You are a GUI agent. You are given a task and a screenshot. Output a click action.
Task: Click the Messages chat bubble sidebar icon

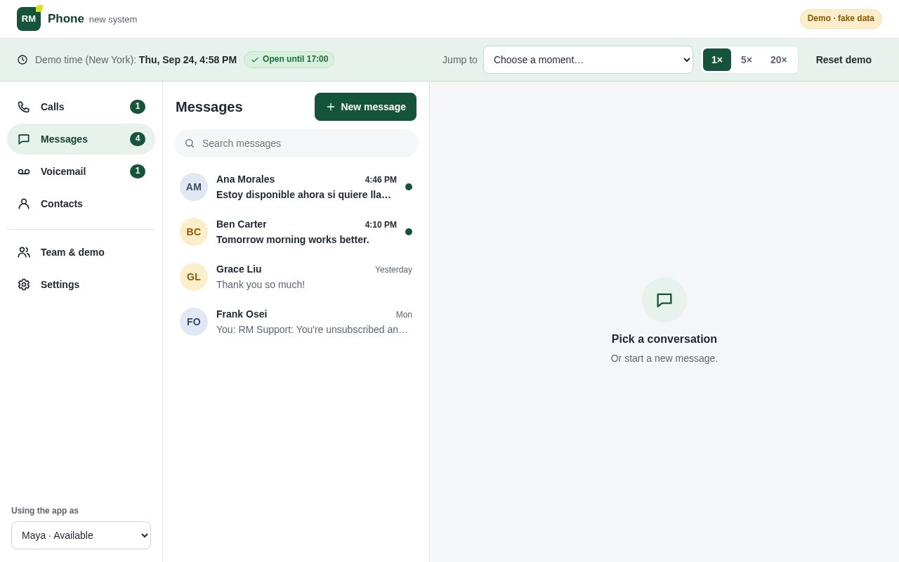(24, 139)
